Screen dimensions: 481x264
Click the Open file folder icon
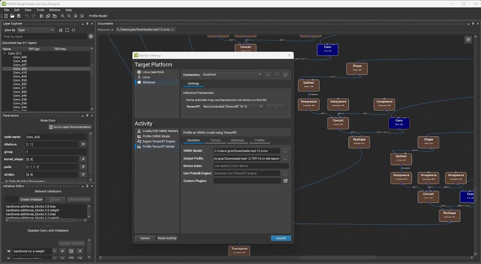(x=12, y=16)
